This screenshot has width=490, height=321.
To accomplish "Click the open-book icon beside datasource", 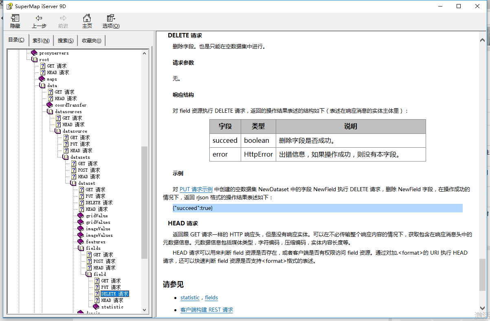I will coord(57,131).
